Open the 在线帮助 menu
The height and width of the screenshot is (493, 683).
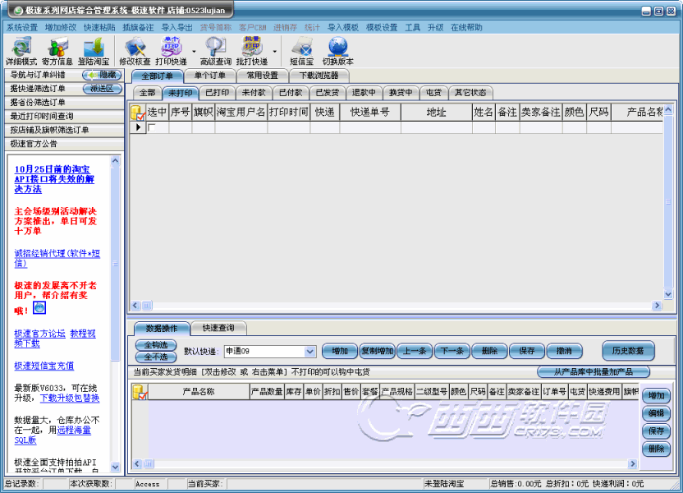pos(466,27)
